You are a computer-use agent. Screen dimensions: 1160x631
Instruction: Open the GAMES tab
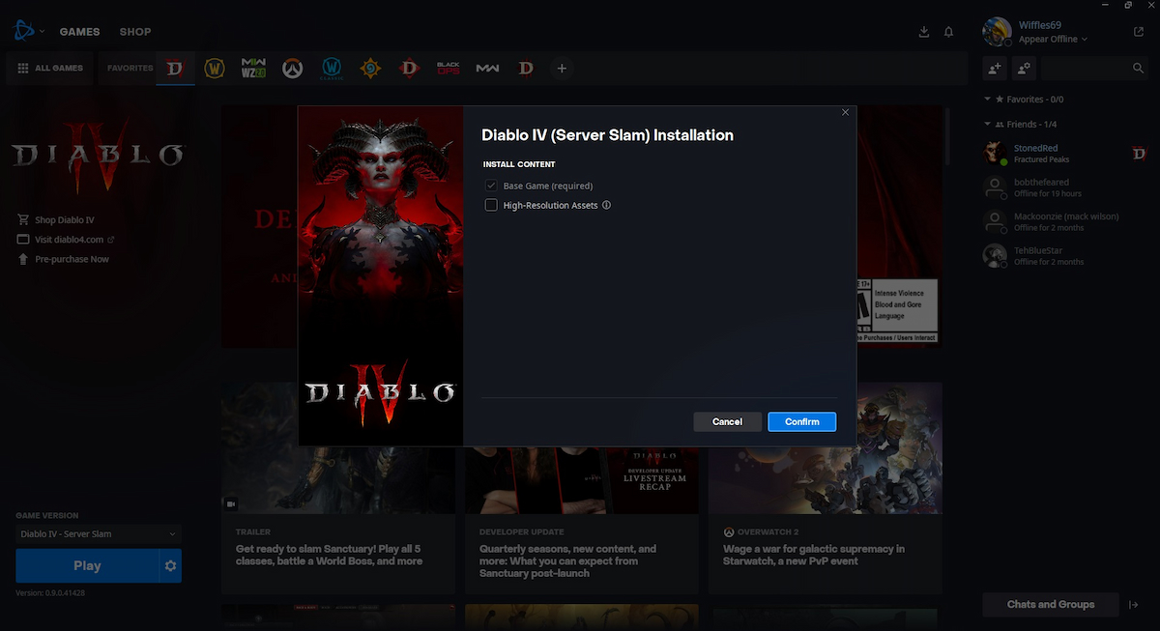click(79, 32)
